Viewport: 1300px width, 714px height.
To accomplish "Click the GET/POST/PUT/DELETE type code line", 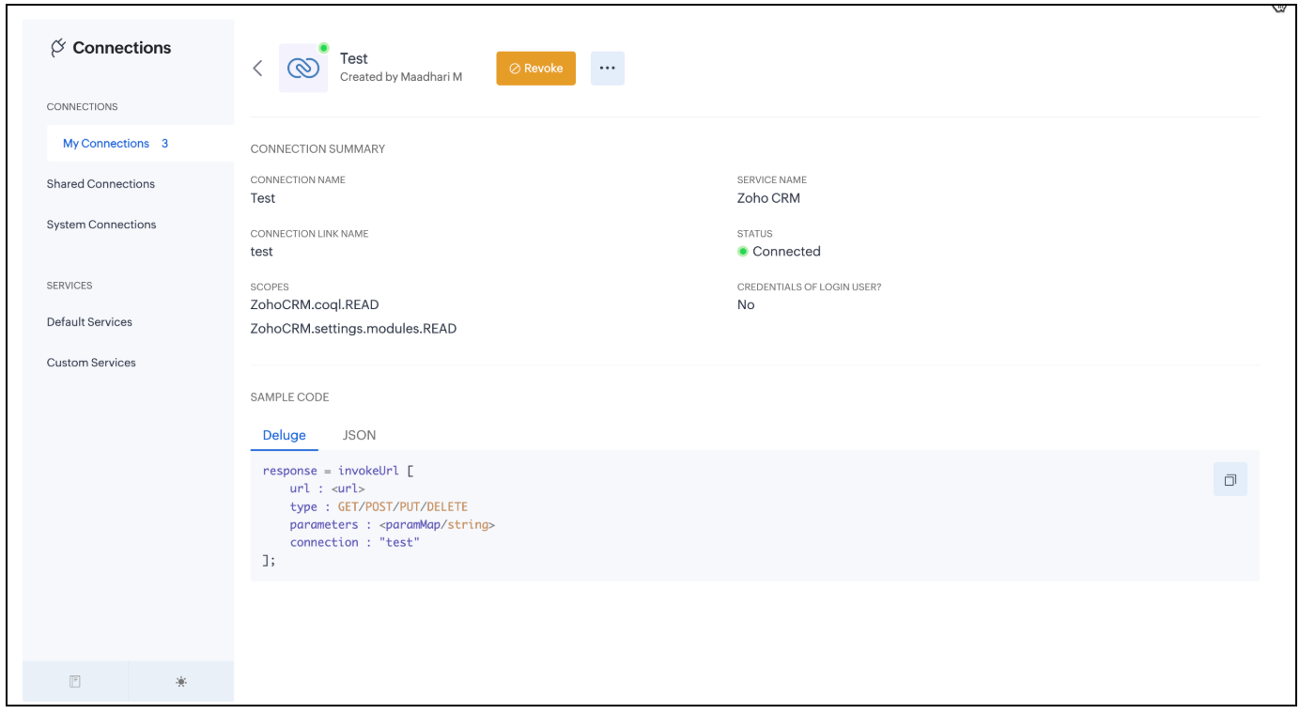I will (x=379, y=507).
